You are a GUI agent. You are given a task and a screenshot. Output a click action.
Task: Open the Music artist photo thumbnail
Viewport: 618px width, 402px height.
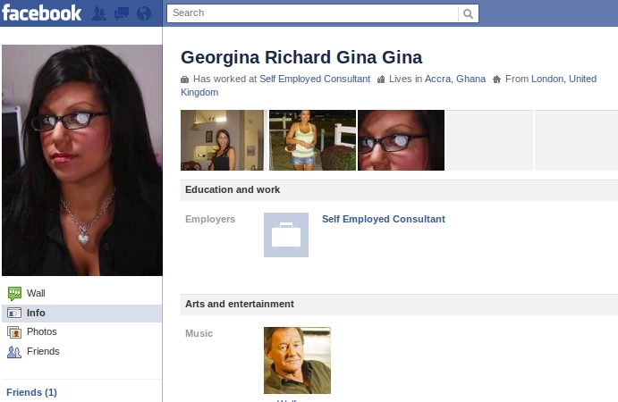click(x=297, y=360)
